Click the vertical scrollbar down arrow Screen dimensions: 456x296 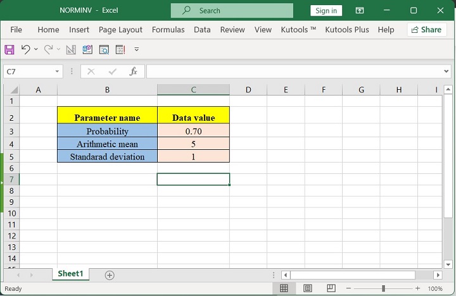pyautogui.click(x=448, y=264)
